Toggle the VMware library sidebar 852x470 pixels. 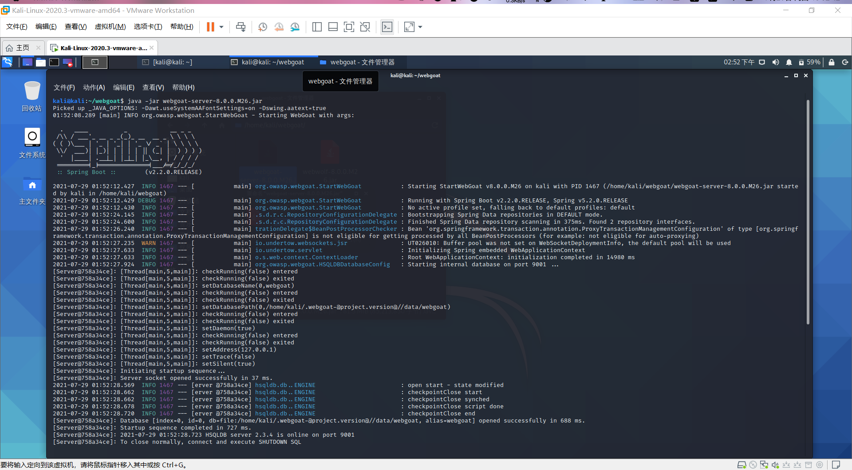pos(317,27)
